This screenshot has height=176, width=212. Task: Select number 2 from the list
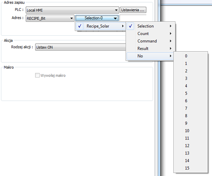(191, 71)
